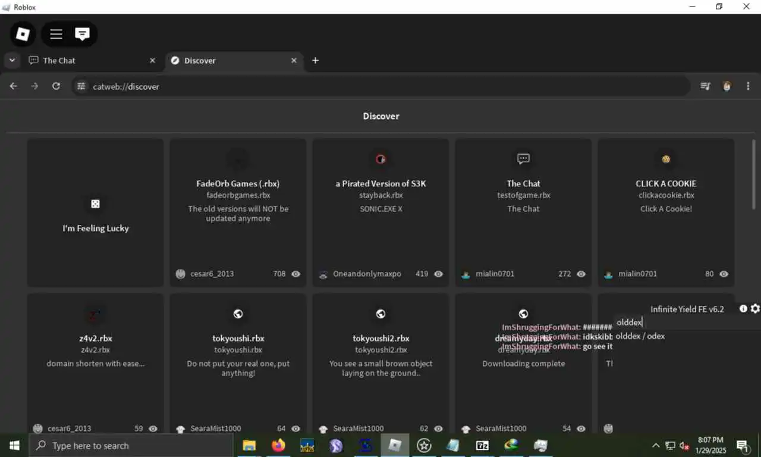Click the eye icon next to 272 views

point(581,274)
